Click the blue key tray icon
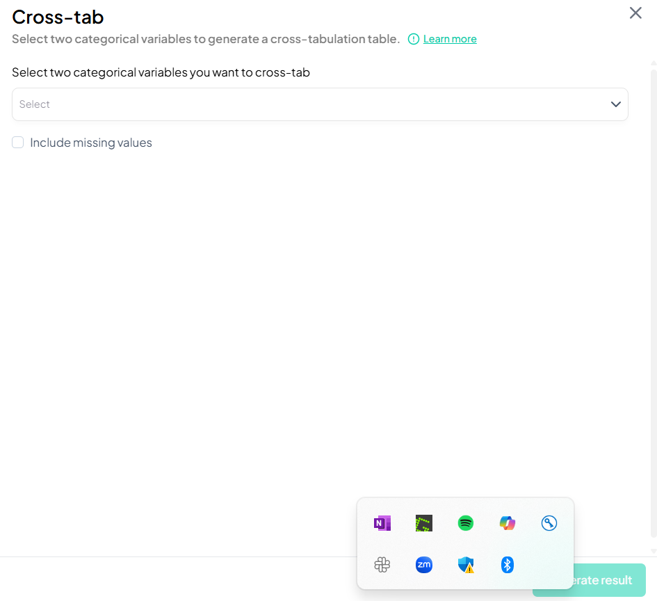The height and width of the screenshot is (601, 657). point(549,523)
